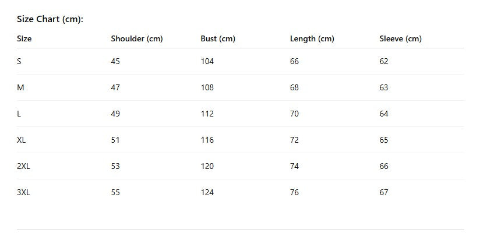Select the Bust (cm) column header
Screen dimensions: 487x240
coord(218,39)
